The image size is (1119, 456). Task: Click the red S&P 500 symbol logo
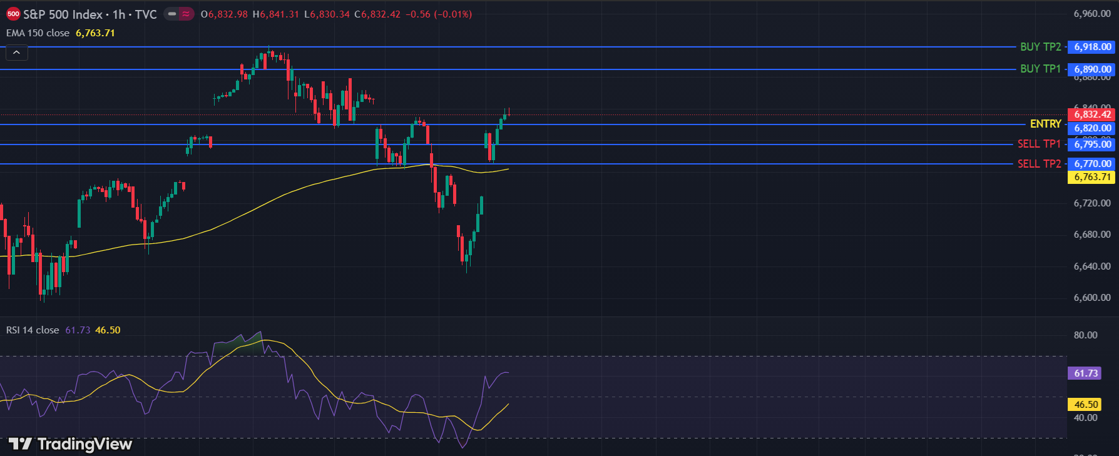pos(13,14)
